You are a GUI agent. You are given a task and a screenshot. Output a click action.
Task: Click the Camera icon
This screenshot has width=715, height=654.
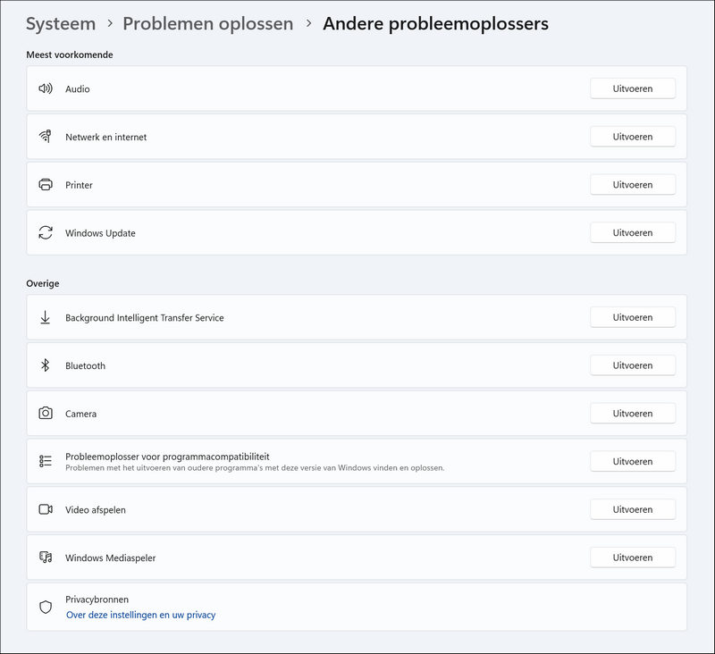46,414
